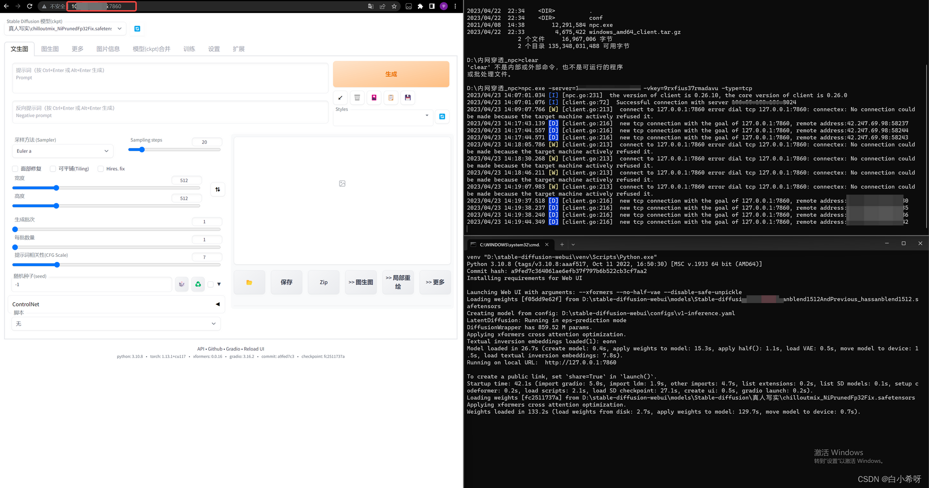Send the result to >> 图生图

coord(361,282)
